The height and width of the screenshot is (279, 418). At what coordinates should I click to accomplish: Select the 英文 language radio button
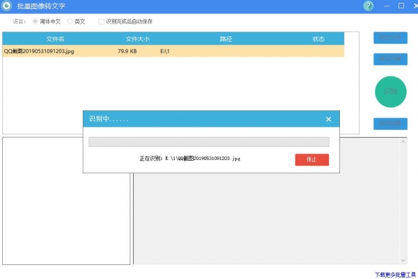70,22
